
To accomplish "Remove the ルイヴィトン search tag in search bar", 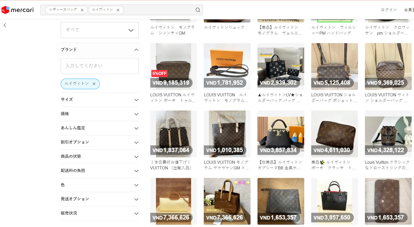I will [118, 10].
